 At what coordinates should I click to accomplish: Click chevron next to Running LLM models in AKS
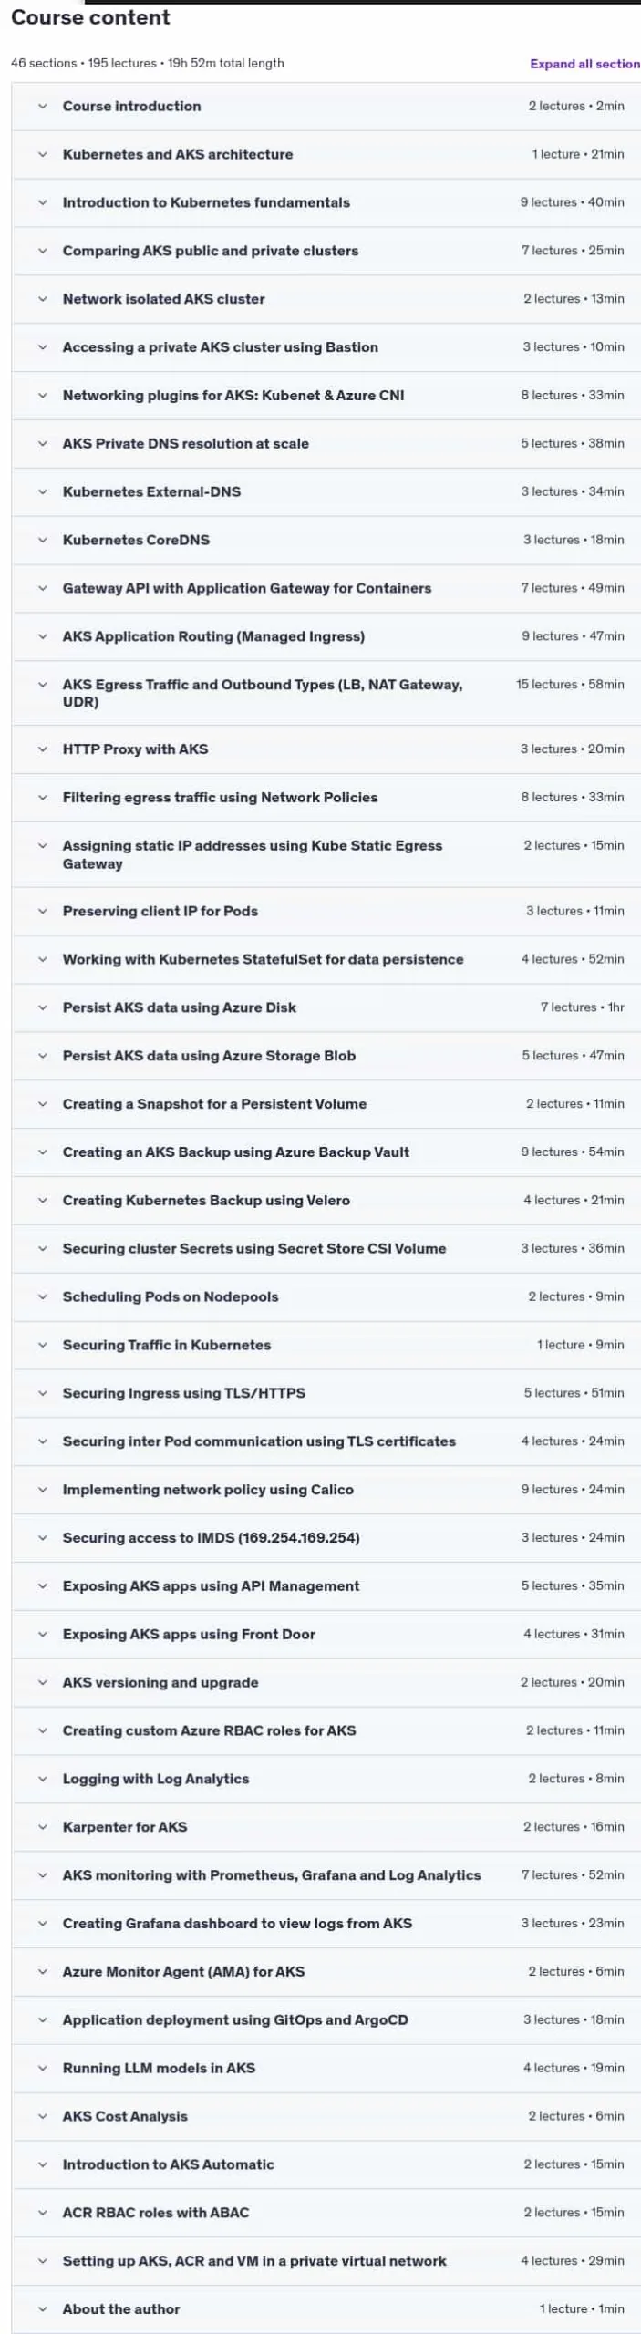point(42,2068)
